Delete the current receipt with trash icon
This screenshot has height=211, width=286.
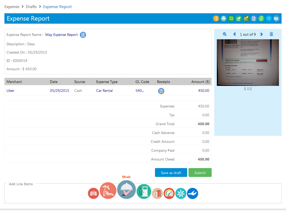tap(271, 34)
